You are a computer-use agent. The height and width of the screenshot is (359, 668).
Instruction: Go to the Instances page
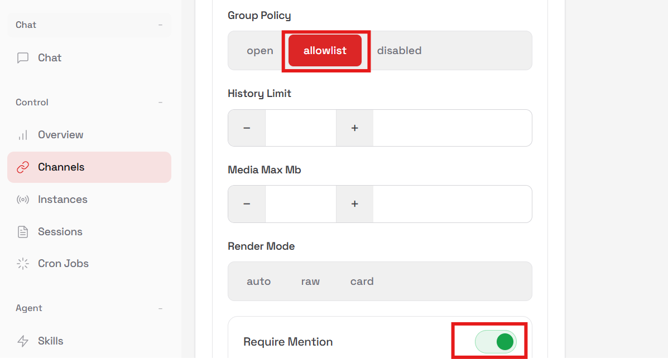pyautogui.click(x=63, y=200)
